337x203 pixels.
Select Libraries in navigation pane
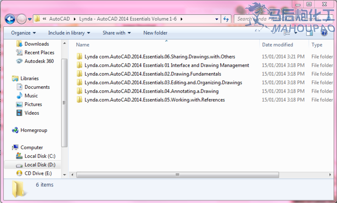tap(29, 78)
